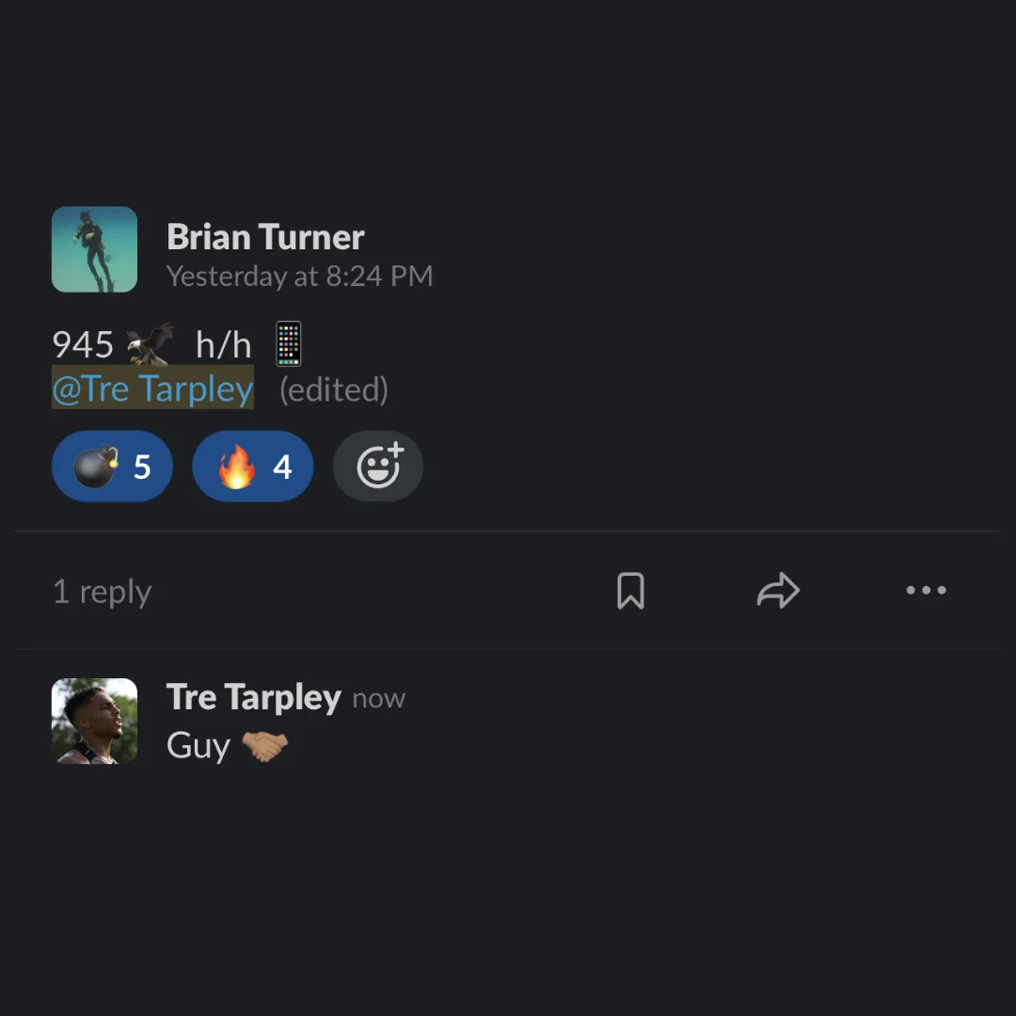Toggle the fire emoji reaction
The width and height of the screenshot is (1016, 1016).
pyautogui.click(x=253, y=466)
